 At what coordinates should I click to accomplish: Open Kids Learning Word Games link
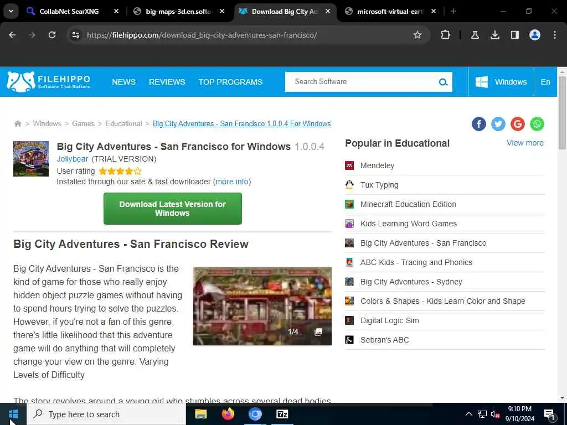point(409,224)
